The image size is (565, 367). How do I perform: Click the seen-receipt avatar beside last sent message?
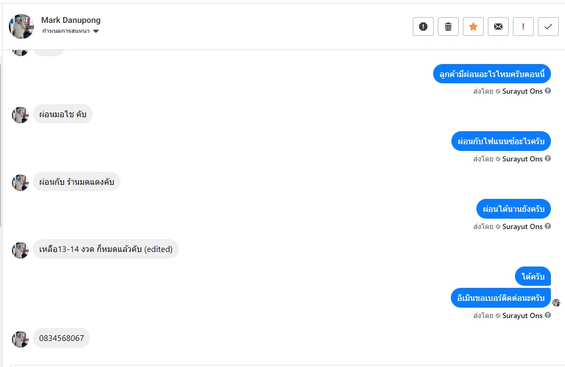click(x=556, y=302)
